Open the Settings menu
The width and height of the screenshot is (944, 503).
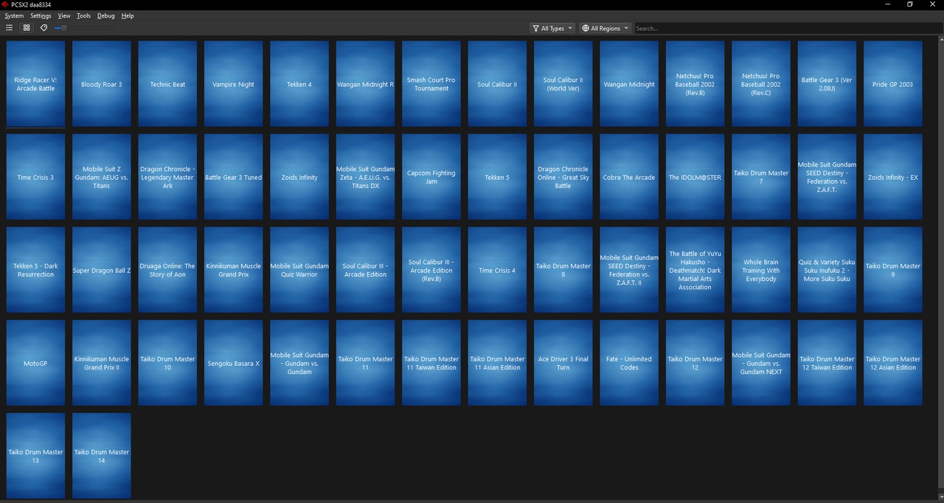point(41,15)
